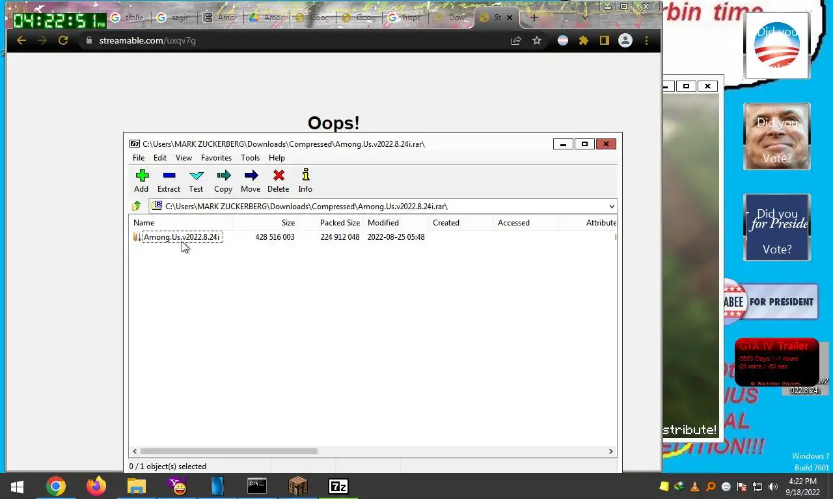Open the Tools menu
This screenshot has height=499, width=833.
tap(250, 158)
